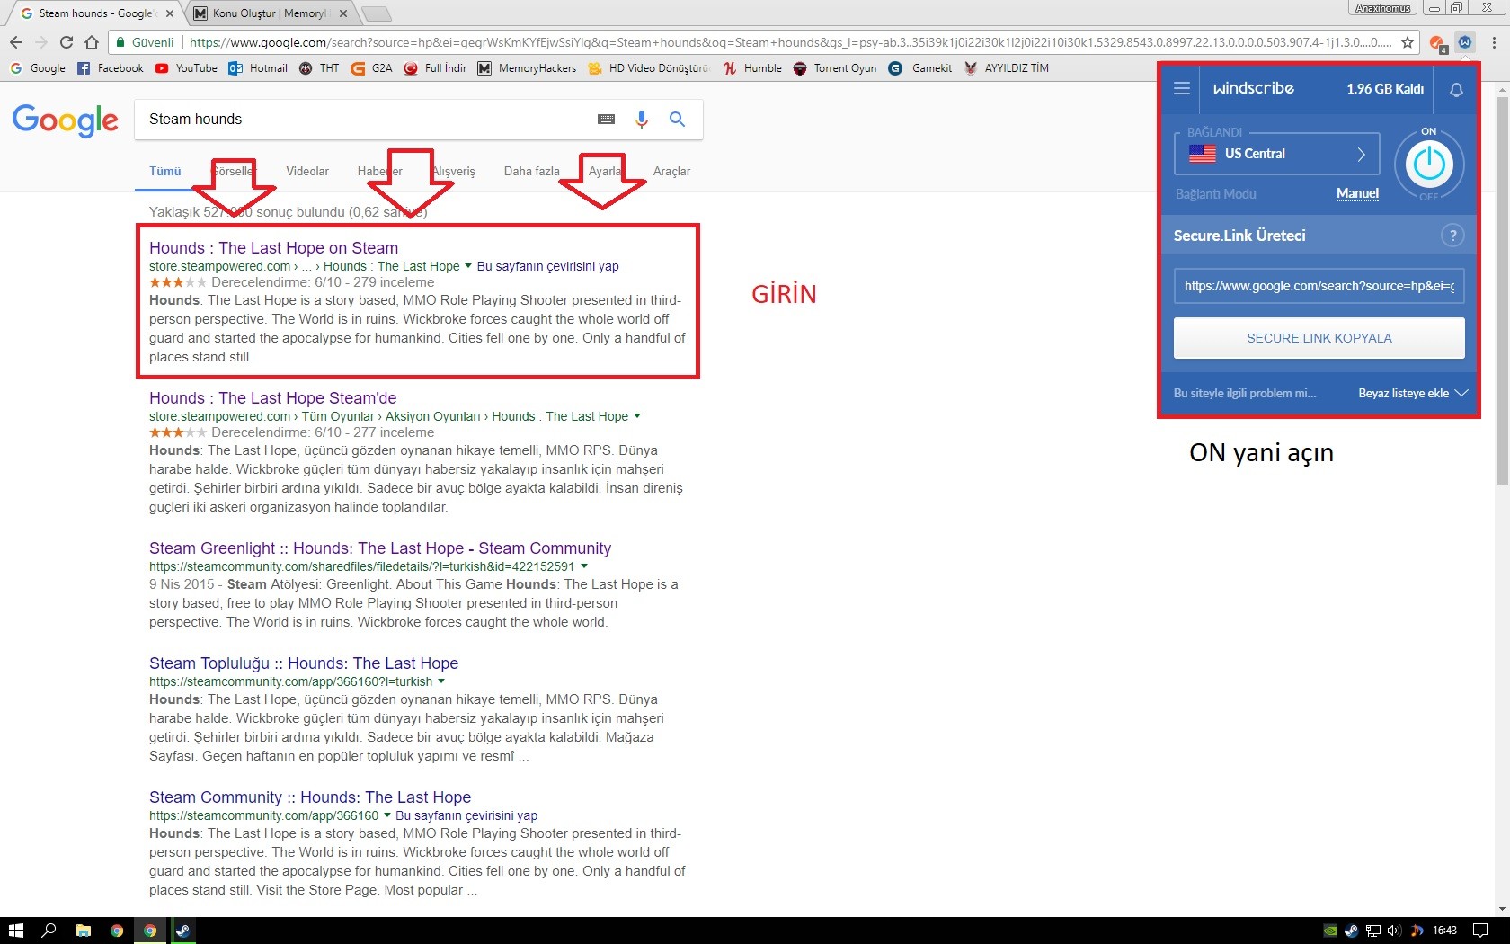Select the Tümü search tab

tap(165, 171)
